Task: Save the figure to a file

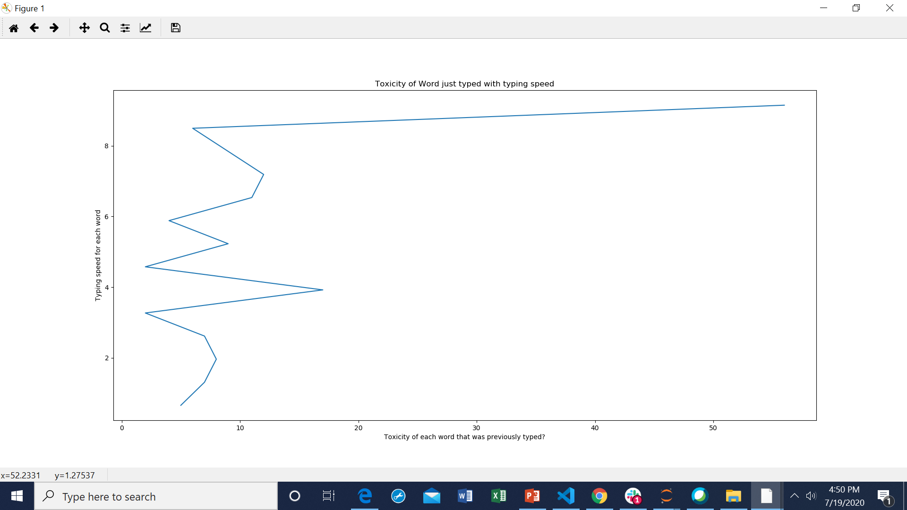Action: pyautogui.click(x=176, y=28)
